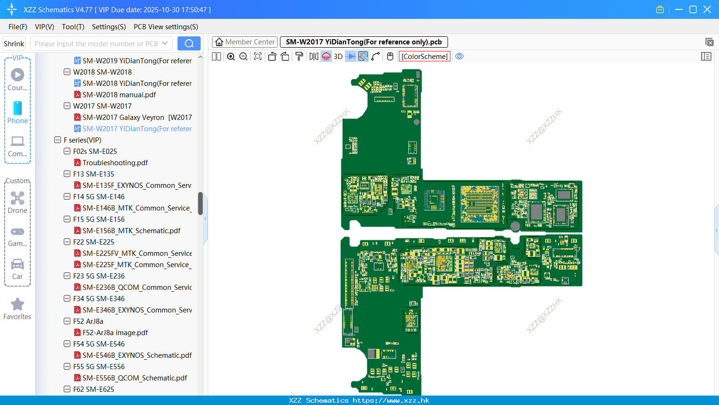719x405 pixels.
Task: Open F52-ArJ8a image.pdf
Action: [x=115, y=332]
